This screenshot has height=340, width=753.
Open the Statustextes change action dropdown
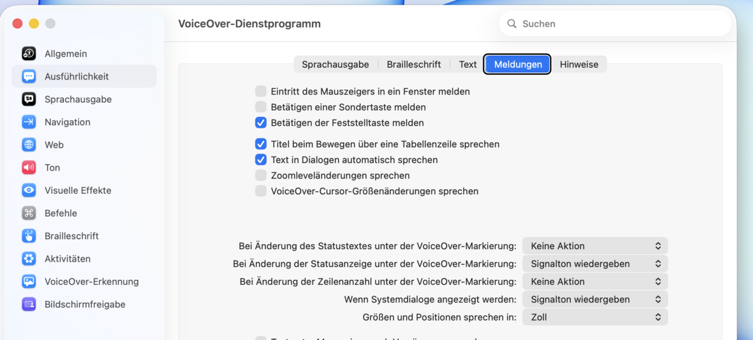[595, 246]
